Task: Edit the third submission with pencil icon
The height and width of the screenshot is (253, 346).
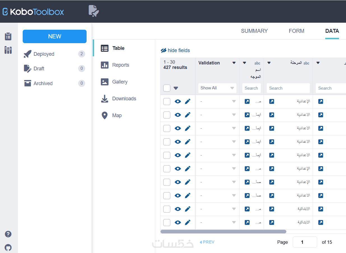Action: [188, 128]
